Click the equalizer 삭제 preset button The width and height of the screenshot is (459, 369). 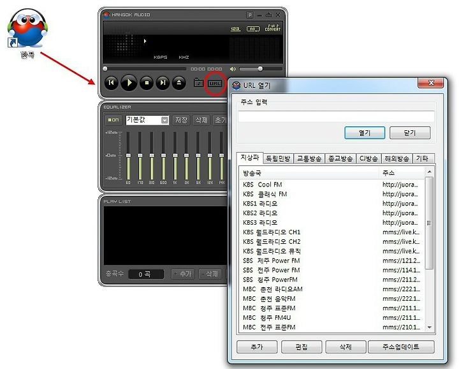[201, 120]
